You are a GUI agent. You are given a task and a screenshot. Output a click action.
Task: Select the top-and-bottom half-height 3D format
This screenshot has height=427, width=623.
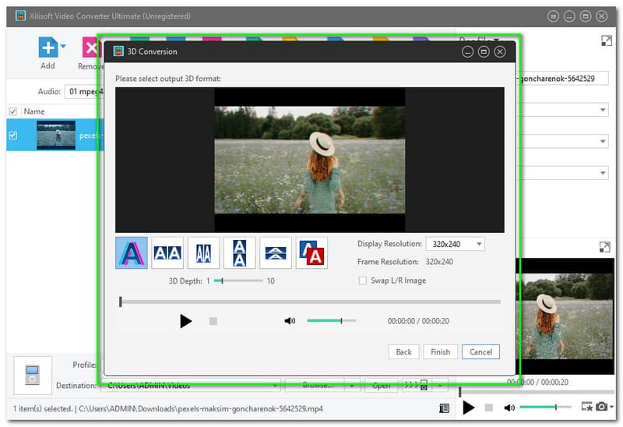(x=276, y=253)
